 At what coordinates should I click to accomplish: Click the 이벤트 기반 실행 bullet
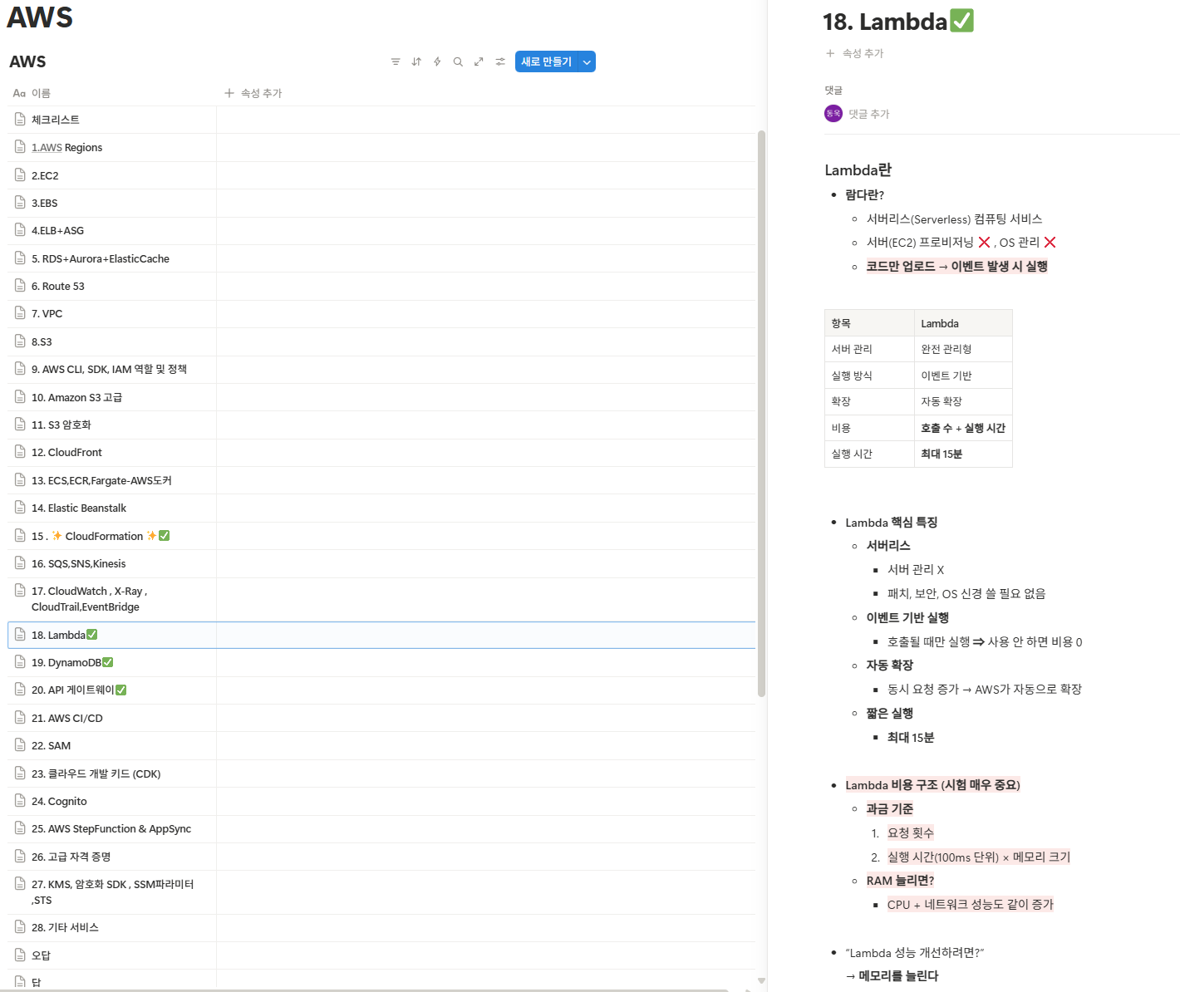click(x=907, y=617)
